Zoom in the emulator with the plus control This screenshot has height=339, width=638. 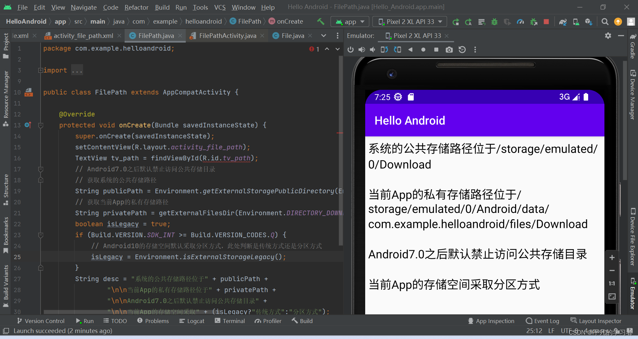(x=612, y=257)
